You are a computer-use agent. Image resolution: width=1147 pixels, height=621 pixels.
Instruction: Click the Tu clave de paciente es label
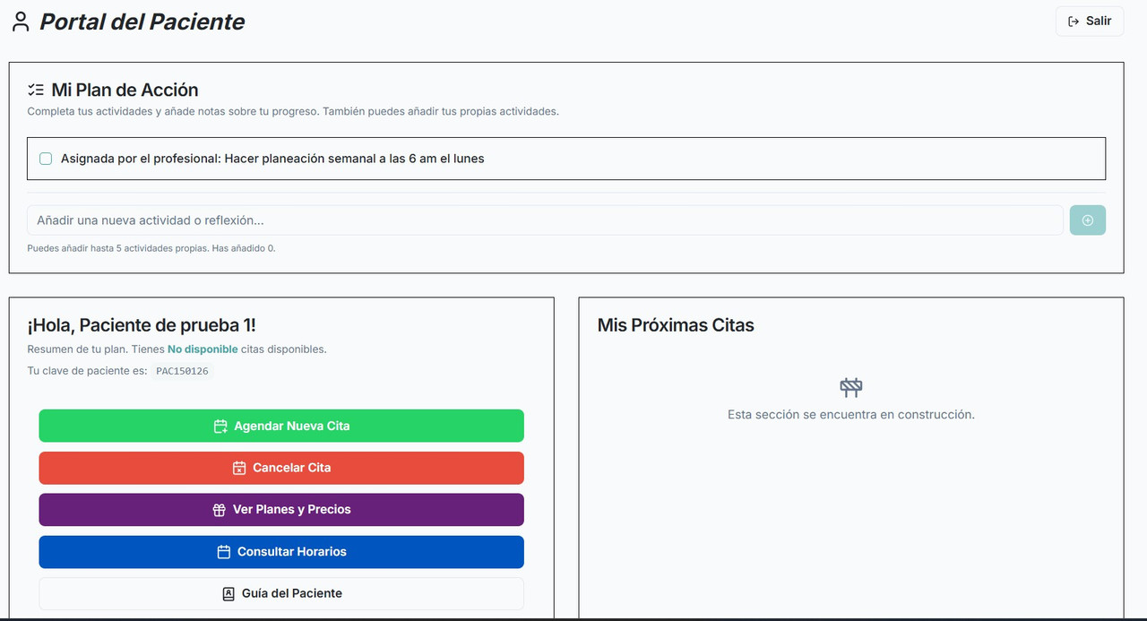(87, 371)
